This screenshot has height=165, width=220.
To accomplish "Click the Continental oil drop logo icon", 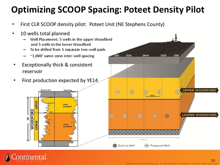I will pyautogui.click(x=8, y=157).
